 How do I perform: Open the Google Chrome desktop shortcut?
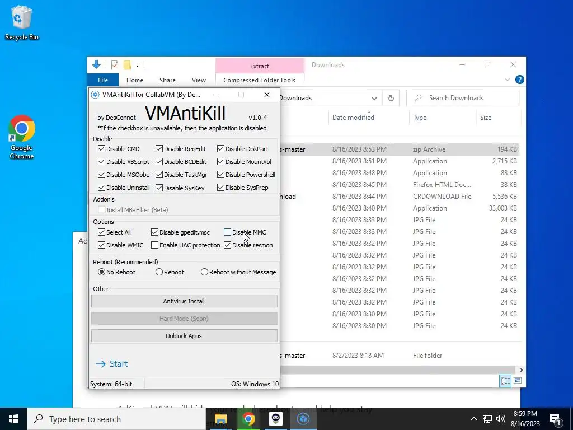coord(22,137)
